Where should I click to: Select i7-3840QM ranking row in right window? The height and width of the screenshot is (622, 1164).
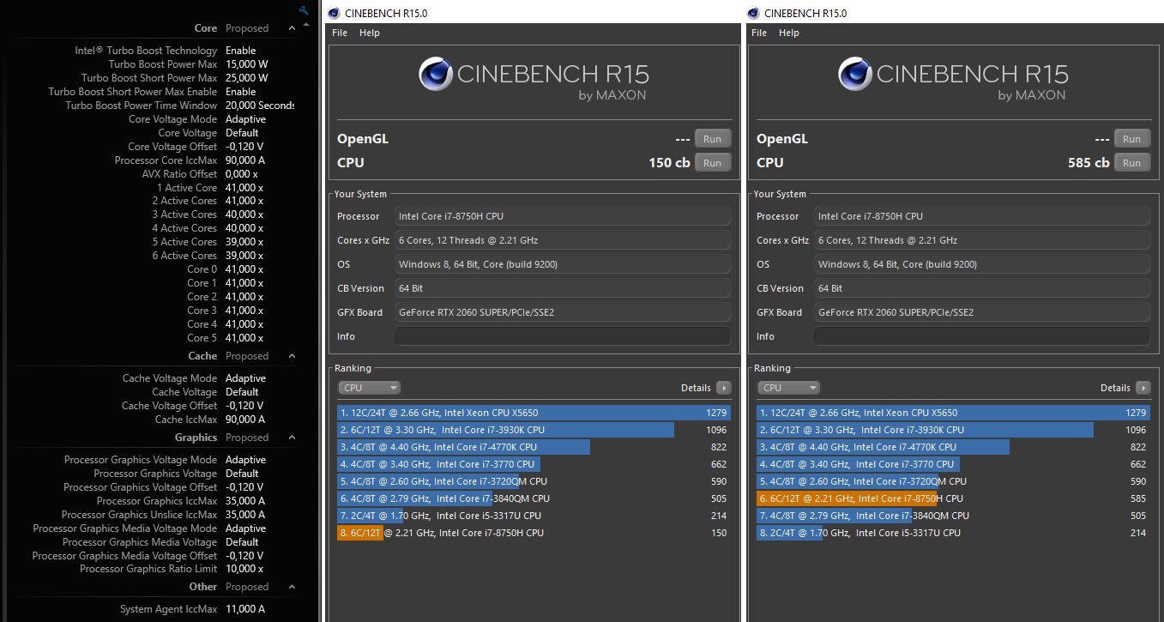(x=953, y=516)
